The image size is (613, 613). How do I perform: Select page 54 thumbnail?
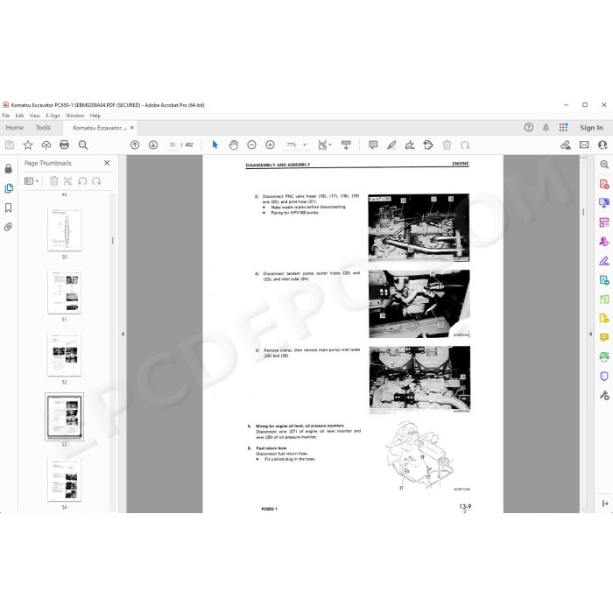64,480
